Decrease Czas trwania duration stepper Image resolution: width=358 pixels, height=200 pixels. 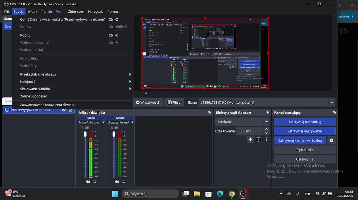[x=267, y=133]
